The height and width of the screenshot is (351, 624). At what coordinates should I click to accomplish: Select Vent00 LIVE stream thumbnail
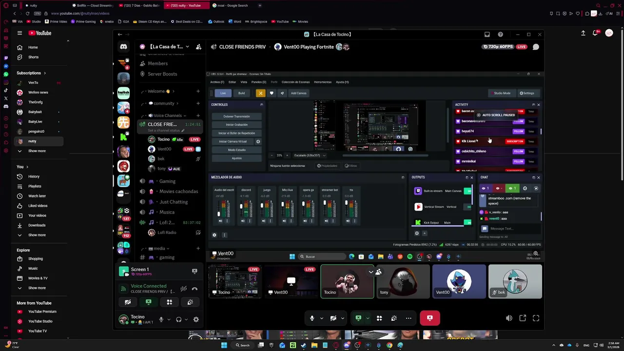pyautogui.click(x=291, y=281)
